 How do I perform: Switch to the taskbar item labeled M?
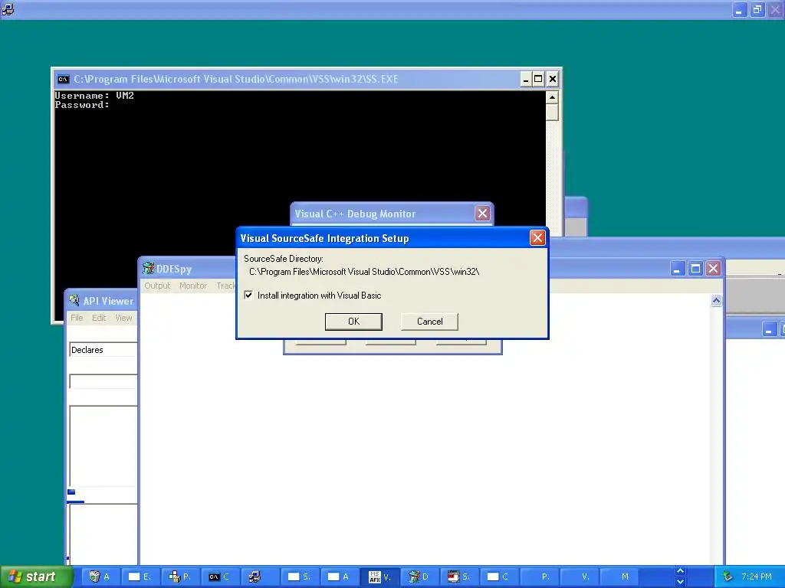pyautogui.click(x=619, y=577)
